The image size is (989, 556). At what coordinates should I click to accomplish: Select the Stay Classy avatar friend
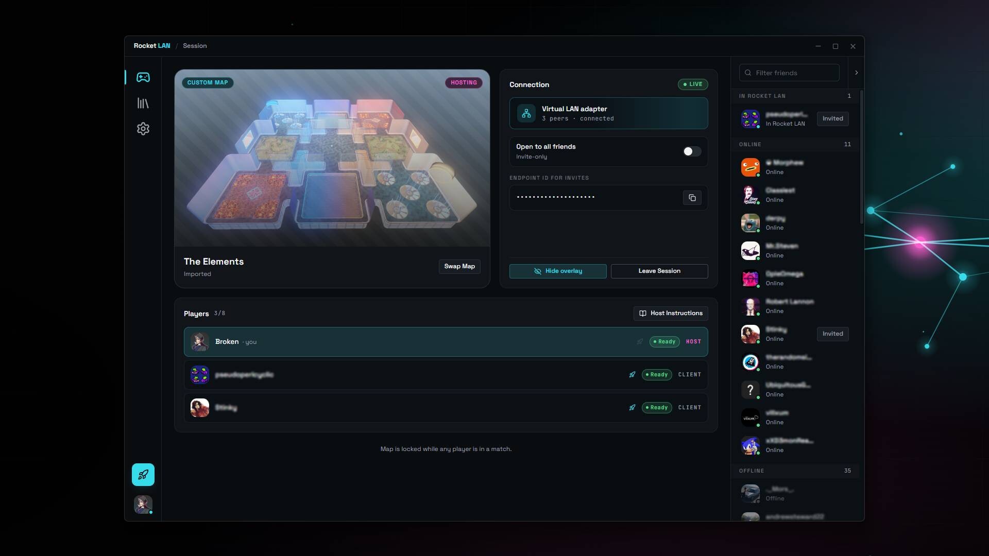point(750,195)
